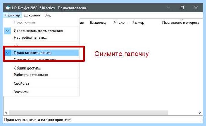Viewport: 206px width, 126px height.
Task: Click the horizontal scrollbar left arrow
Action: click(6, 113)
